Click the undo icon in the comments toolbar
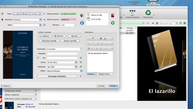Viewport: 193px width, 109px height. 89,38
